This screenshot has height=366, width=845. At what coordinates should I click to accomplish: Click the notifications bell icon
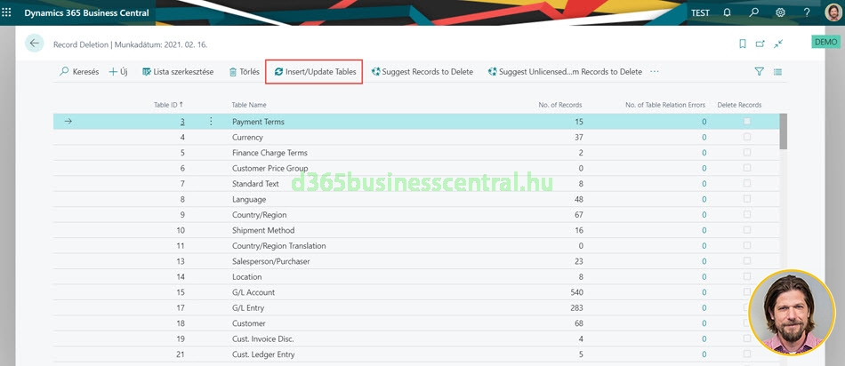click(x=727, y=12)
